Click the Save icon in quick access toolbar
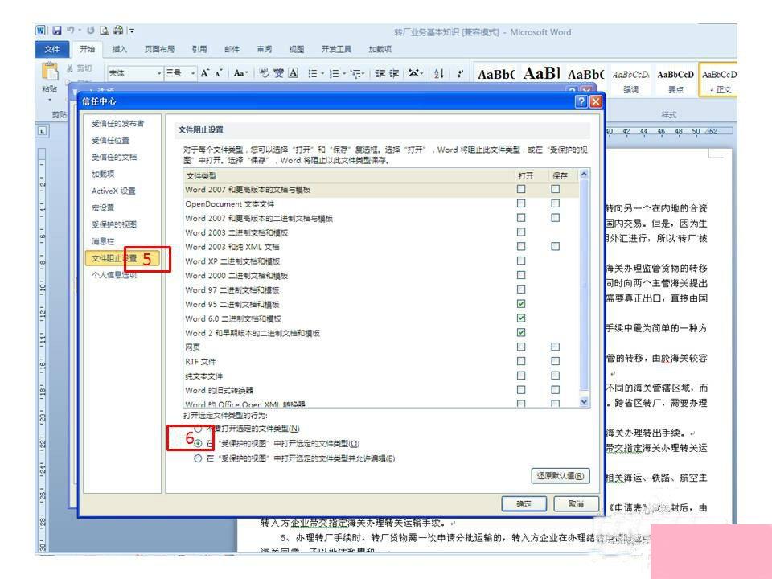Image resolution: width=772 pixels, height=579 pixels. tap(57, 31)
